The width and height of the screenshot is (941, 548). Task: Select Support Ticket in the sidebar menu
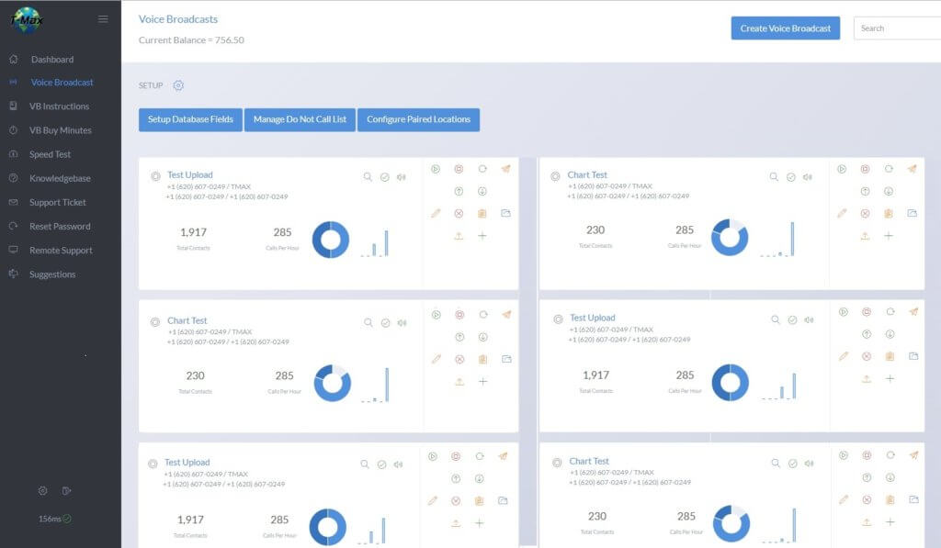coord(58,202)
